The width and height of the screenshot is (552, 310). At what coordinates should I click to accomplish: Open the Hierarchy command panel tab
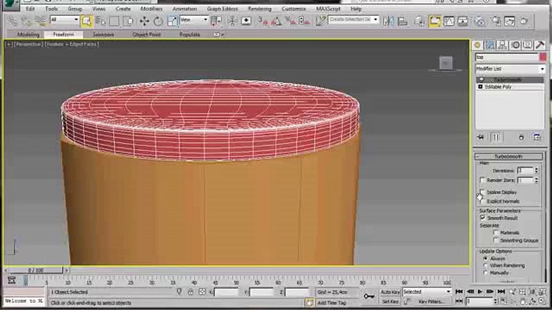502,45
